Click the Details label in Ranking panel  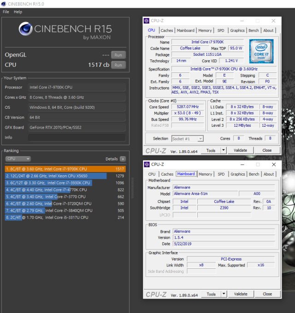point(112,159)
